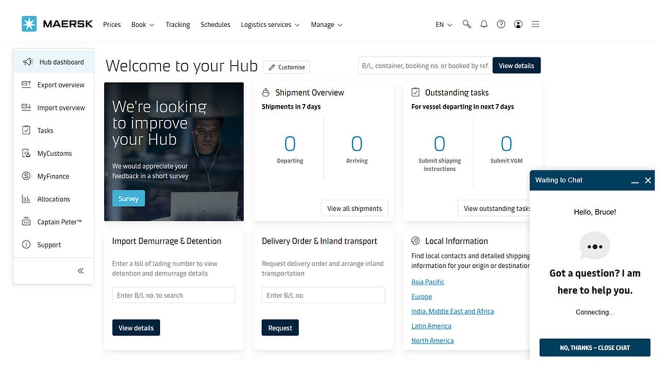Go to Tracking in top navigation
Viewport: 658px width, 370px height.
click(177, 25)
